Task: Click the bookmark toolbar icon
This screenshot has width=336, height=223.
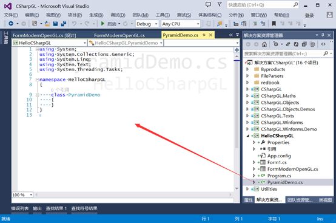Action: pos(274,24)
